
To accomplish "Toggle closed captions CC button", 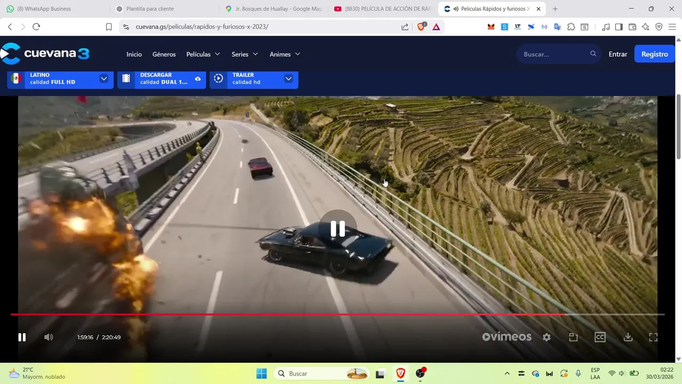I will point(600,337).
